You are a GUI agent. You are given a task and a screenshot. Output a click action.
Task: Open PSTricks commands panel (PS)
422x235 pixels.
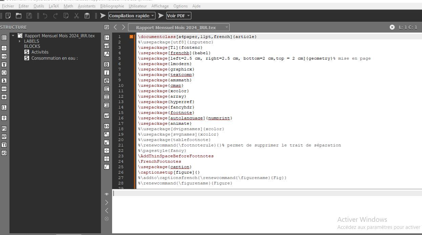(4, 129)
